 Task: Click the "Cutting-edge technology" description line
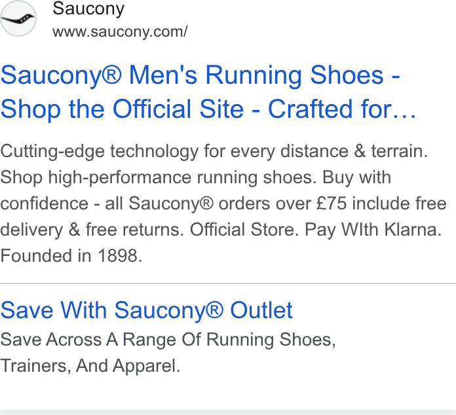click(x=214, y=151)
